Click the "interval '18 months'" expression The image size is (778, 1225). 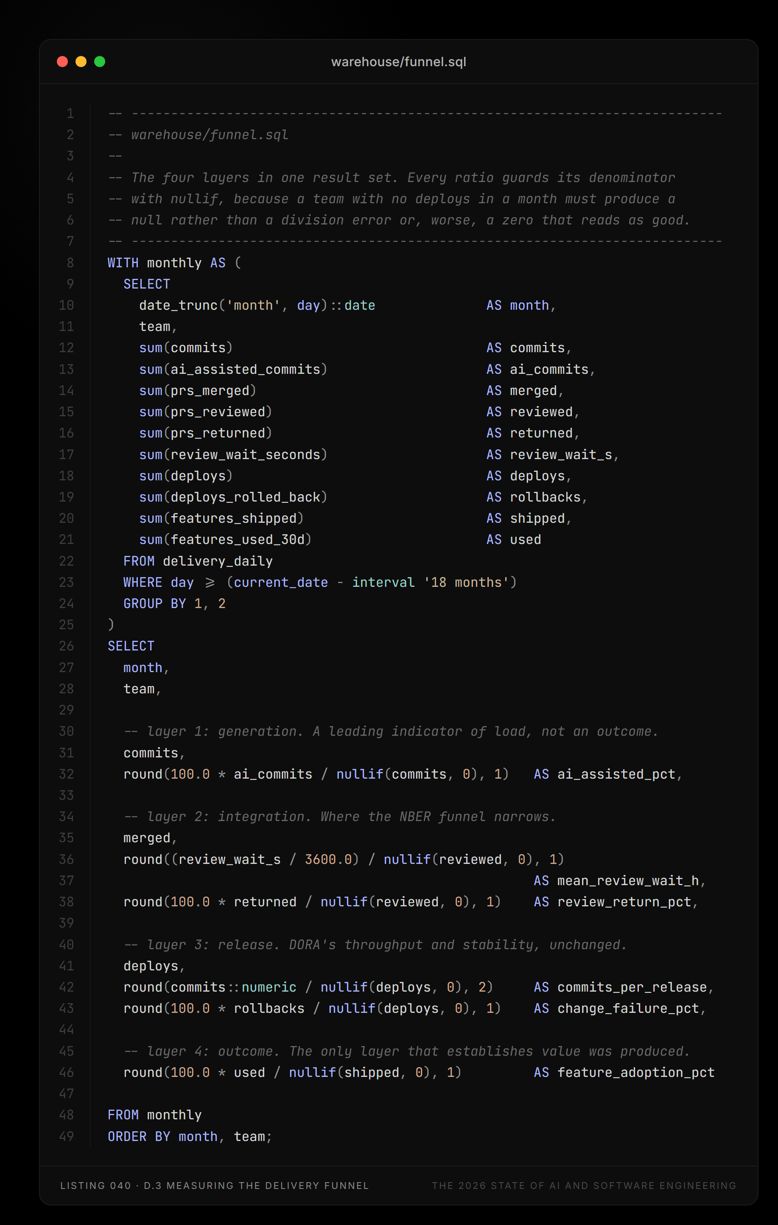point(431,583)
